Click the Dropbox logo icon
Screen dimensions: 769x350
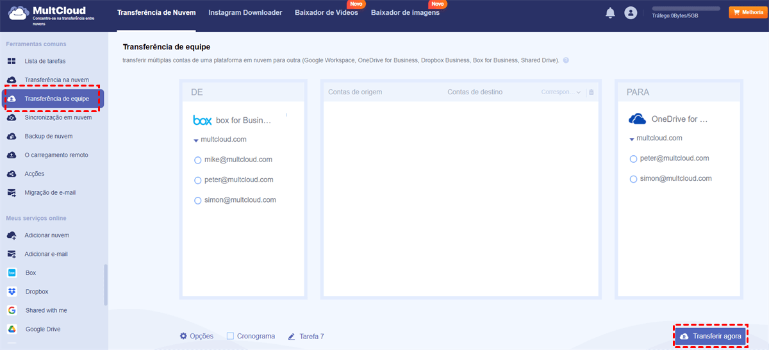tap(12, 292)
